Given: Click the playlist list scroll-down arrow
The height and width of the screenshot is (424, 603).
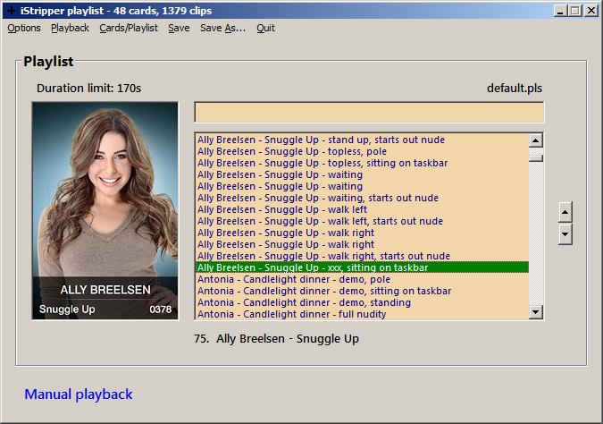Looking at the screenshot, I should coord(536,311).
